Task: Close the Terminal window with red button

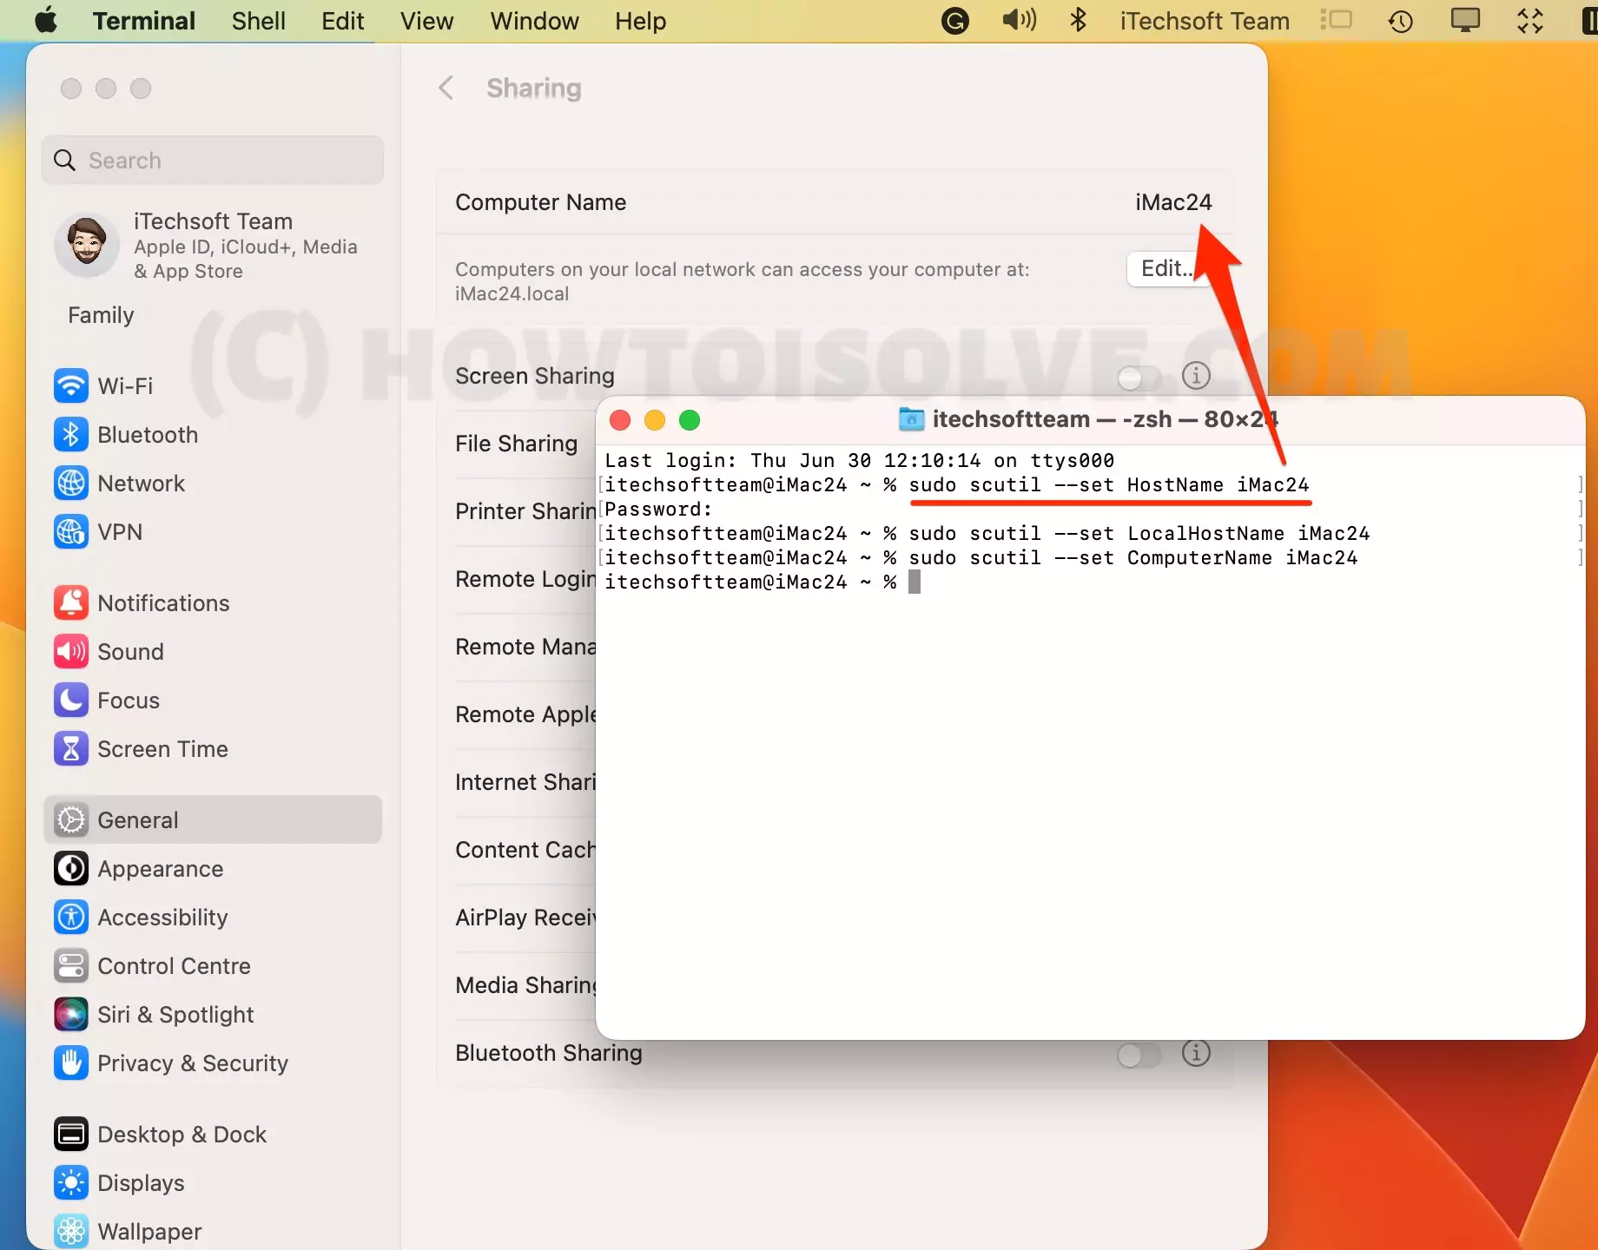Action: point(620,420)
